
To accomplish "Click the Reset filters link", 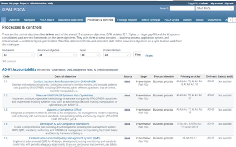I will pos(149,56).
